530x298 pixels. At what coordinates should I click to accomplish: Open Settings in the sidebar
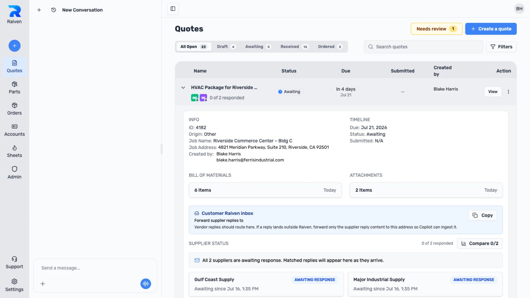coord(14,285)
